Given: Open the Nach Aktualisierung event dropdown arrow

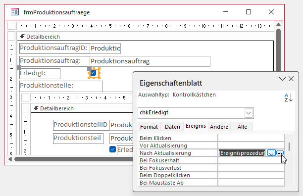Looking at the screenshot, I should 271,153.
